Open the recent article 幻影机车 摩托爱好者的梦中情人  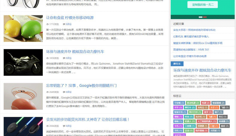(x=191, y=36)
